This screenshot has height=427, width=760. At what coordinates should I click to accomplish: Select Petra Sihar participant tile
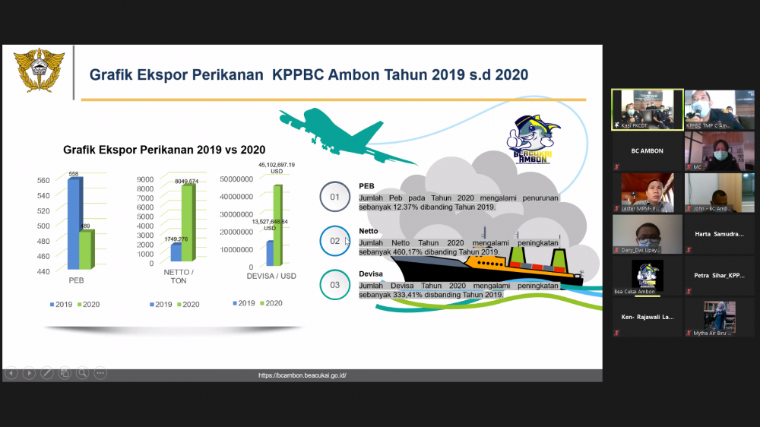(x=719, y=276)
